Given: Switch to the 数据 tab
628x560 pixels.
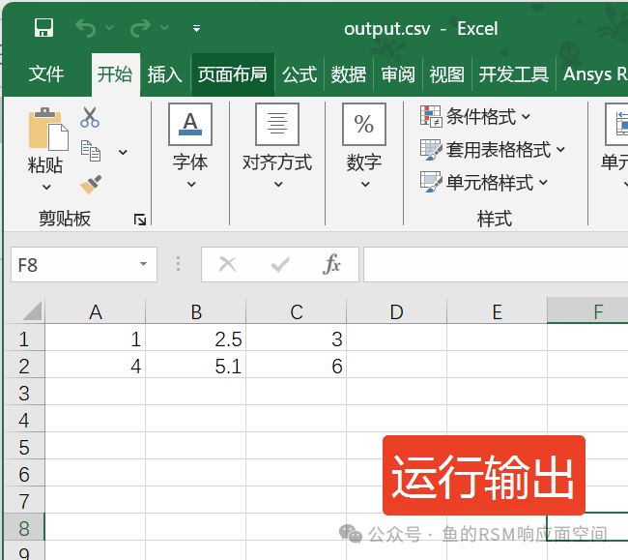Looking at the screenshot, I should (349, 74).
